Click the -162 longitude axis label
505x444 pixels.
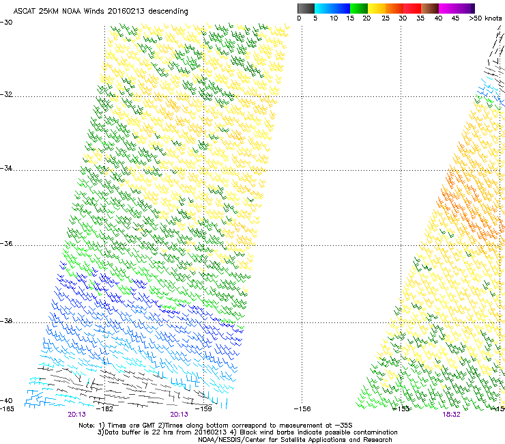click(x=104, y=409)
